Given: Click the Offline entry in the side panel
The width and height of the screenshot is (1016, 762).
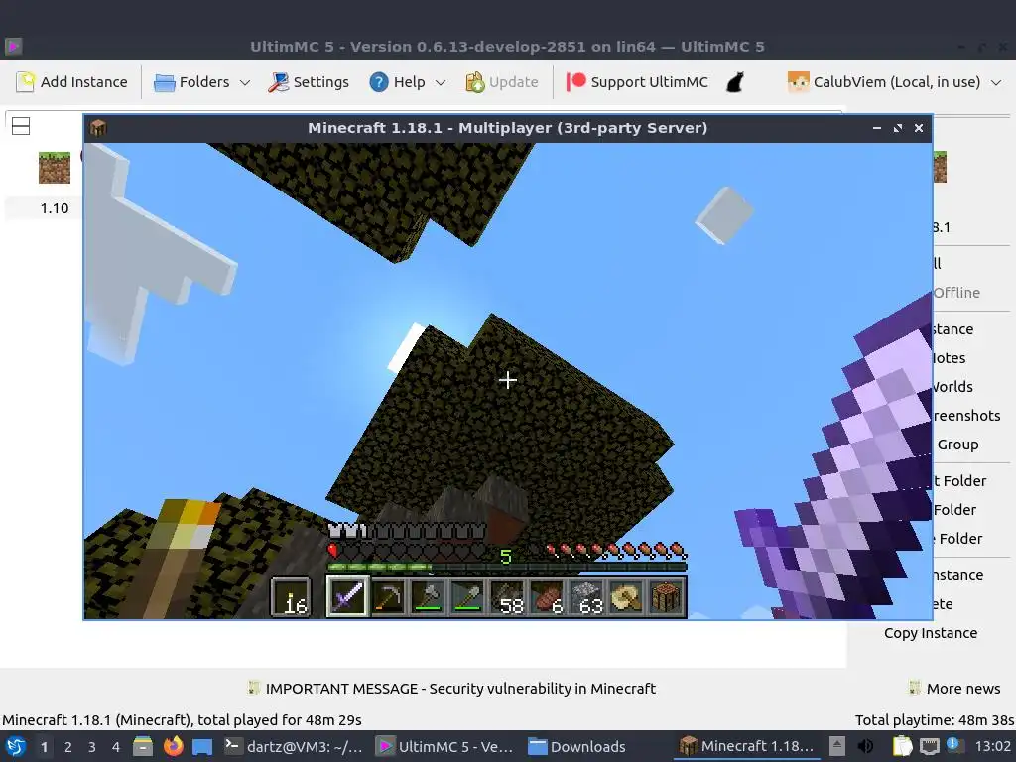Looking at the screenshot, I should pos(956,293).
